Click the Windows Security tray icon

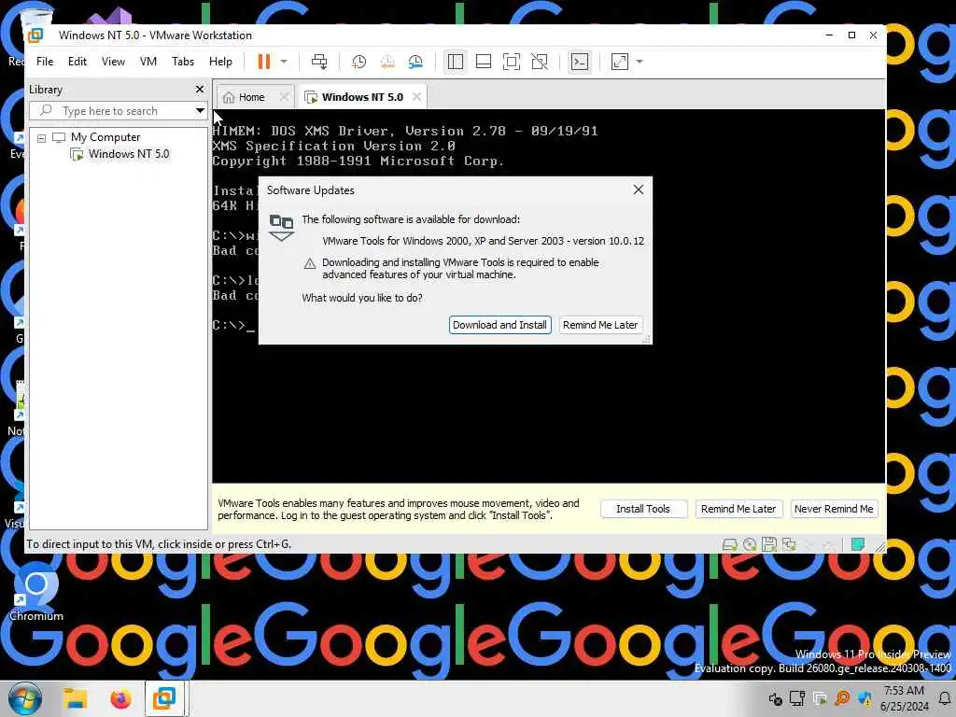(x=865, y=698)
